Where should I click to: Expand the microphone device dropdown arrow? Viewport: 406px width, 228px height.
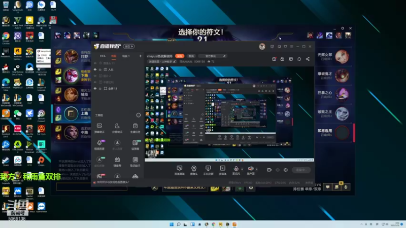(x=242, y=169)
